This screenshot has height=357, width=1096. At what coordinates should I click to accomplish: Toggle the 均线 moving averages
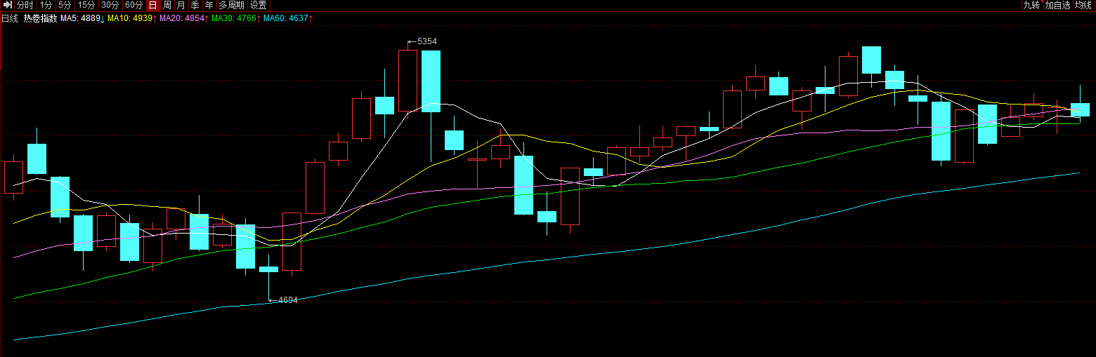1083,5
